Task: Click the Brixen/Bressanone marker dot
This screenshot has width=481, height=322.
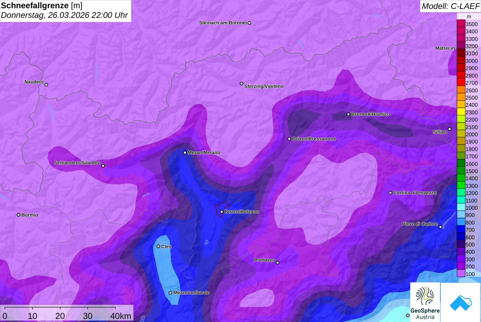Action: pos(289,139)
